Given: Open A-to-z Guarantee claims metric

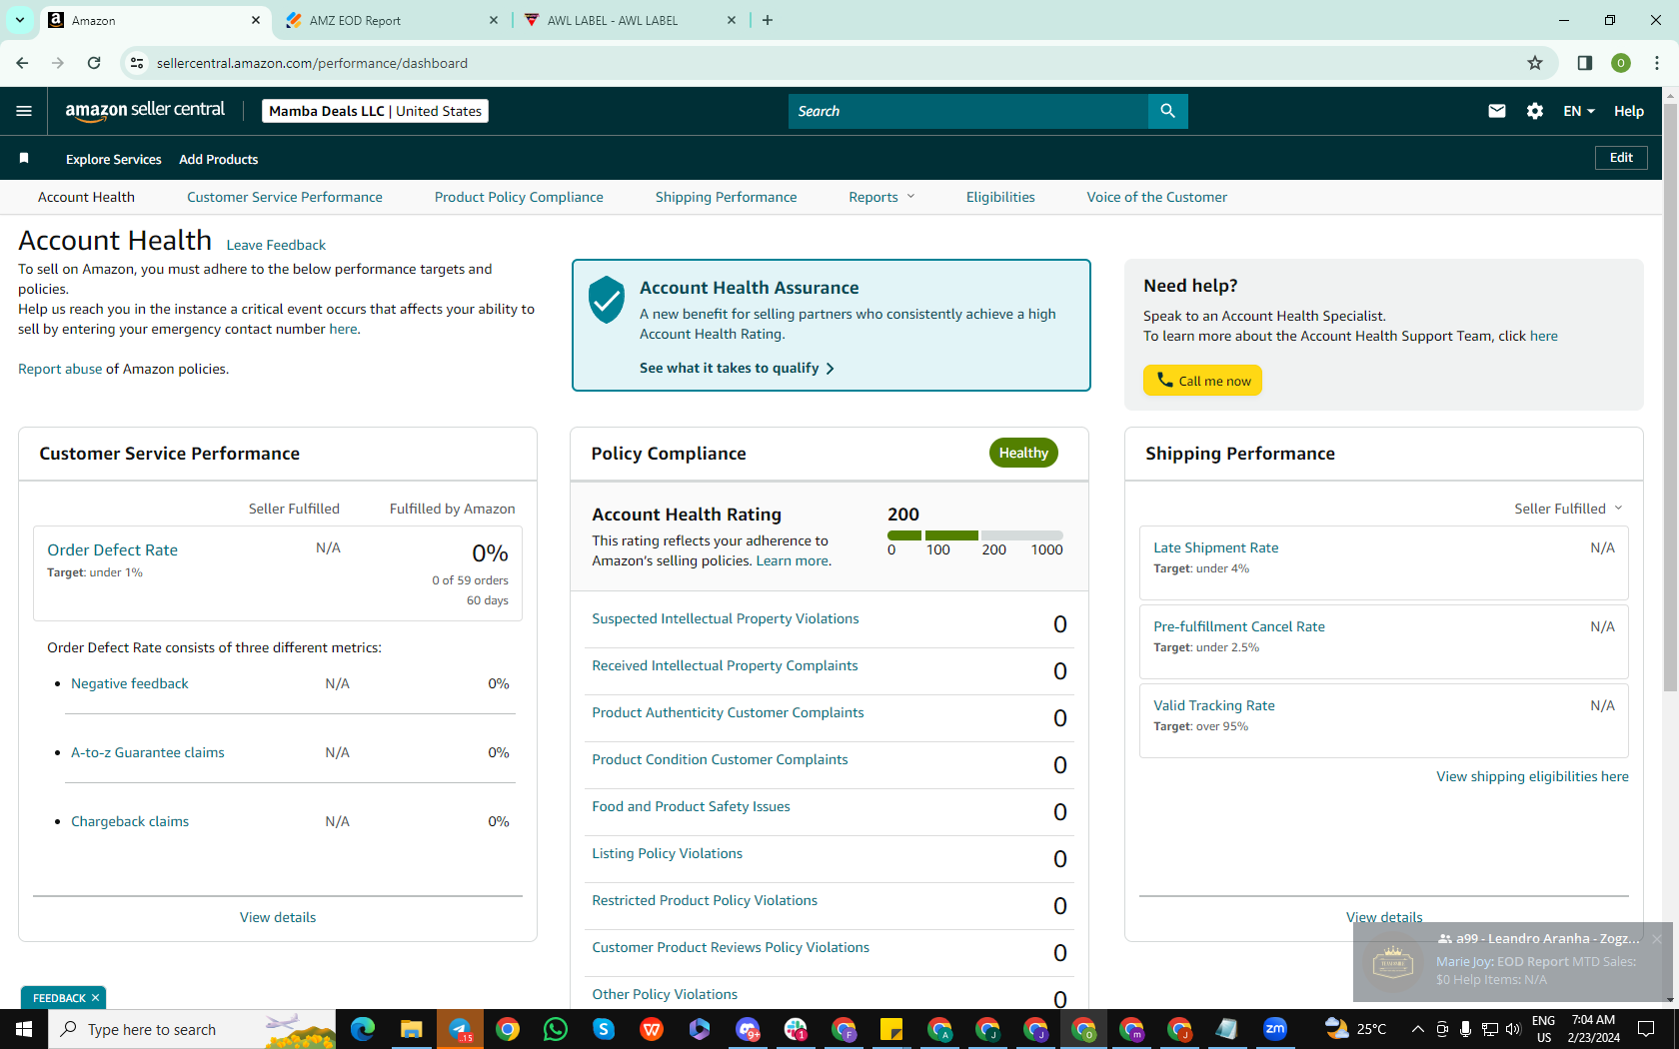Looking at the screenshot, I should tap(147, 752).
